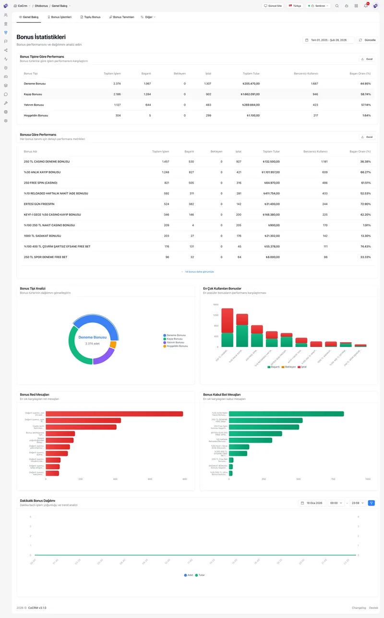Toggle Deneme Bonusu legend in donut chart
This screenshot has height=618, width=384.
[174, 335]
